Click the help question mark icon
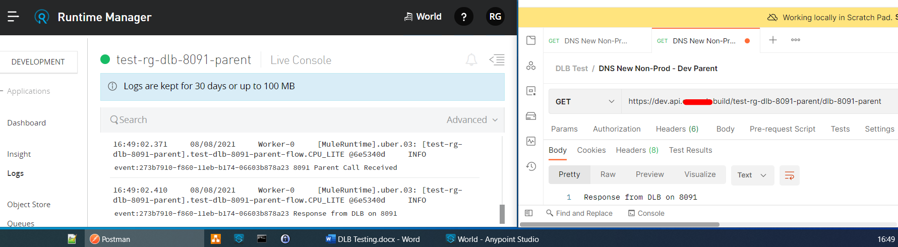Image resolution: width=898 pixels, height=247 pixels. click(463, 17)
